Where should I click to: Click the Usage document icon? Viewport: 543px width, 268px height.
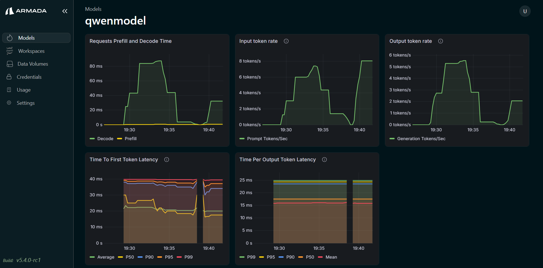[x=9, y=90]
